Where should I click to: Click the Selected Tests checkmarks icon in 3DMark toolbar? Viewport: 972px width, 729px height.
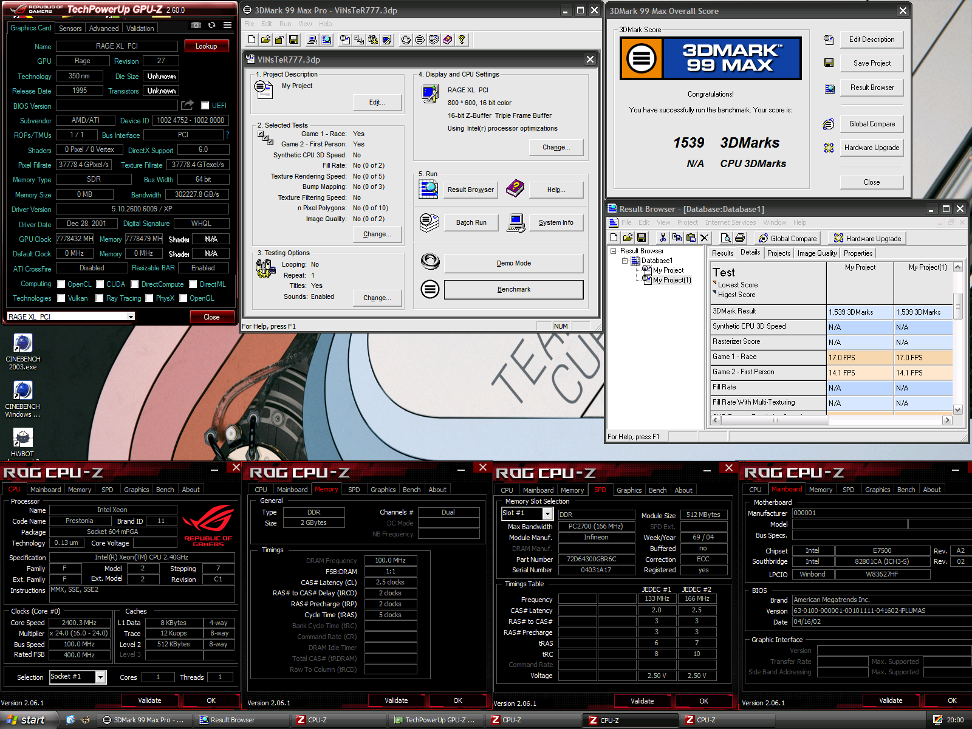(359, 39)
